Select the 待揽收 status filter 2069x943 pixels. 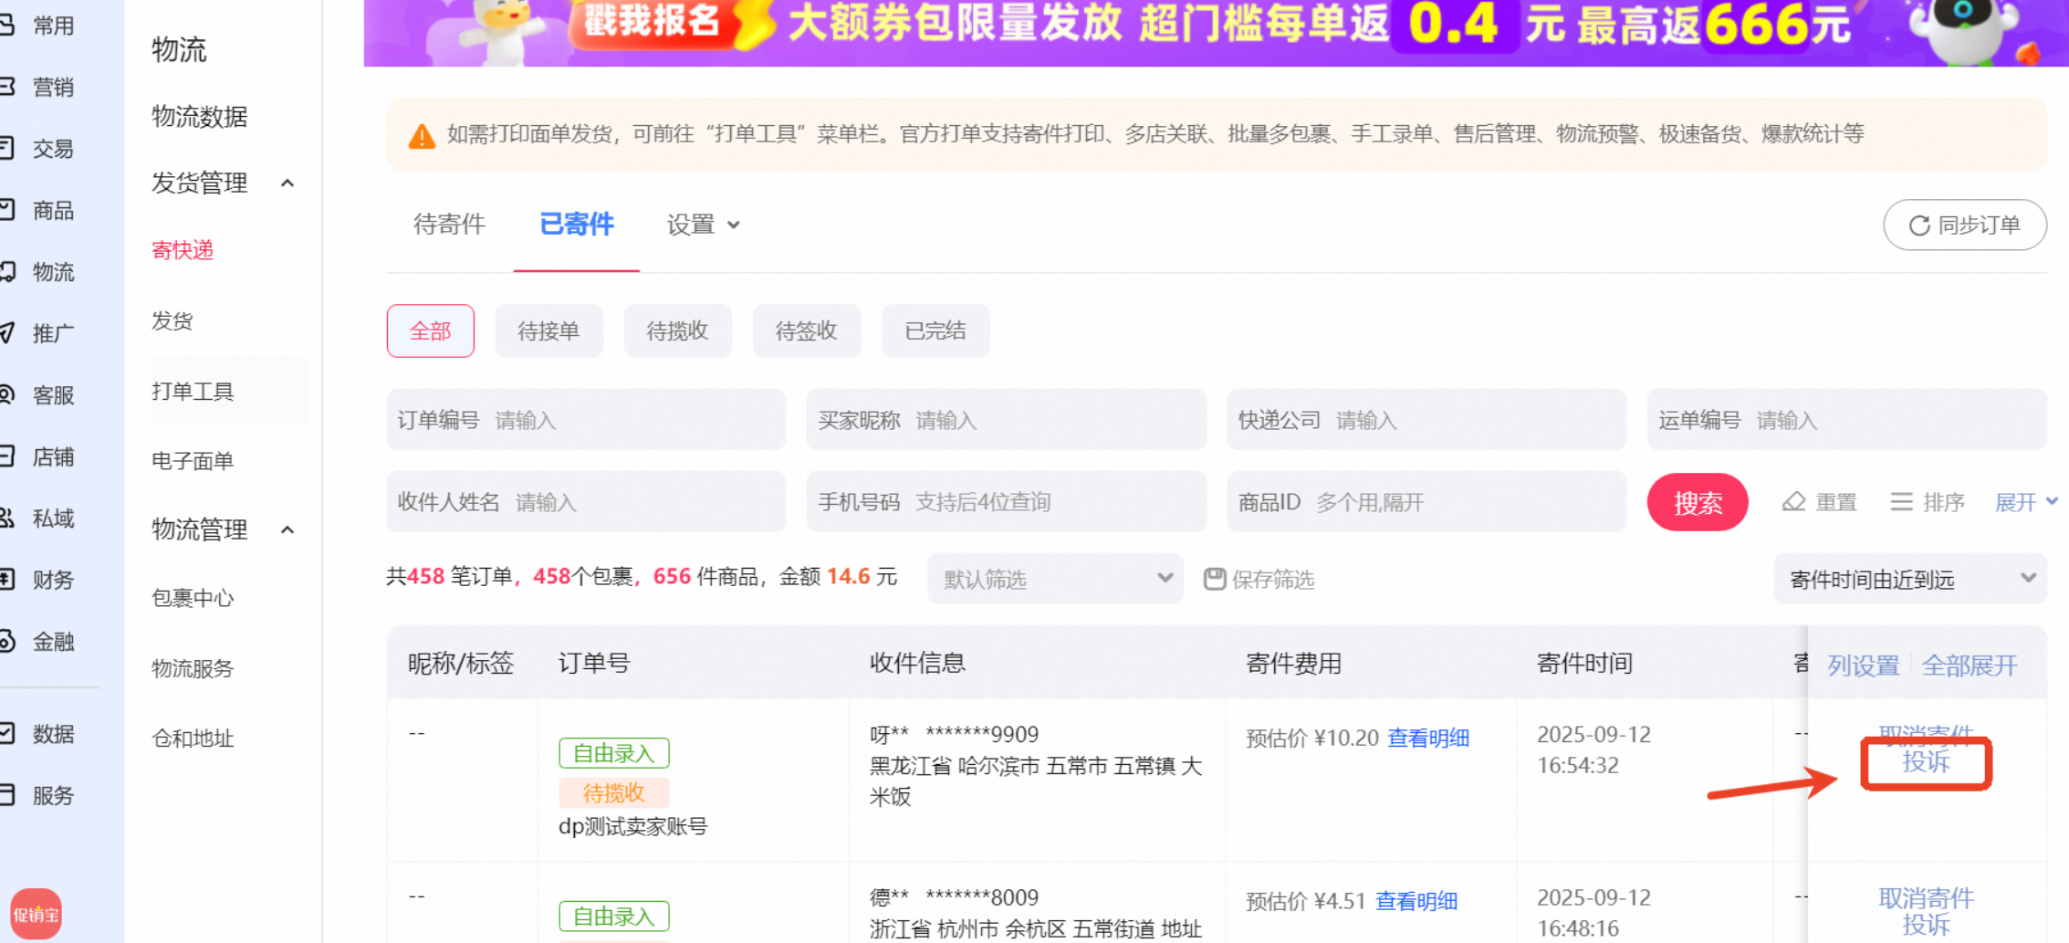pos(677,330)
